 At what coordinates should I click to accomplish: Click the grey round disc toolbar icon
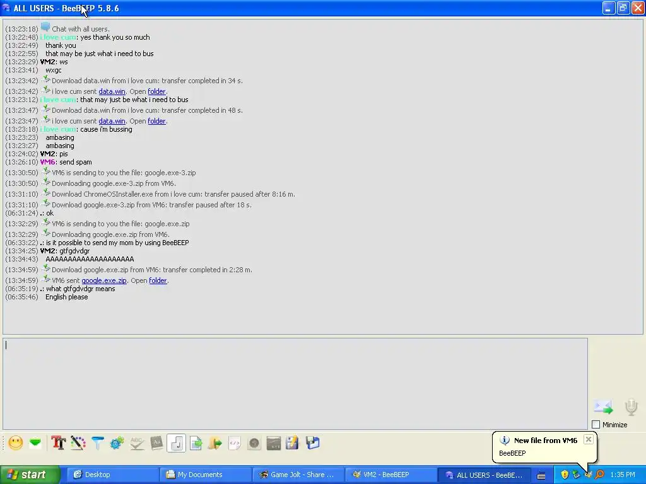click(x=254, y=443)
